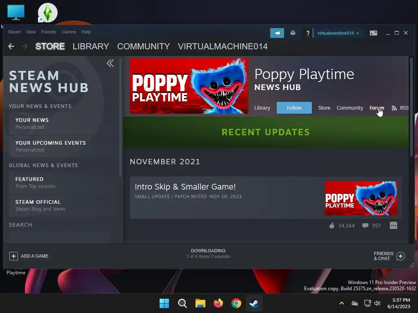Open The Sims desktop shortcut
Viewport: 418px width, 313px height.
pos(48,13)
